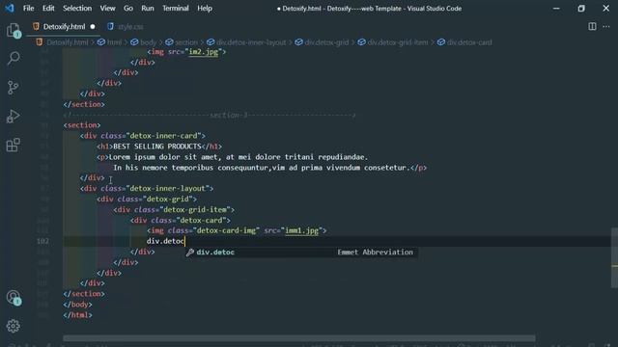
Task: Click the HTML file icon on Detoxify.html tab
Action: coord(36,26)
